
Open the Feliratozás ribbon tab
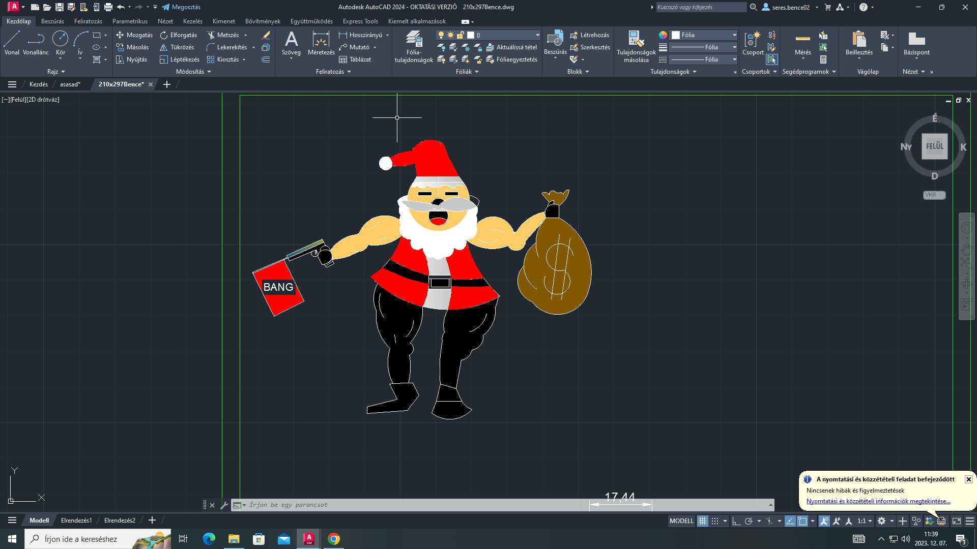[x=88, y=21]
